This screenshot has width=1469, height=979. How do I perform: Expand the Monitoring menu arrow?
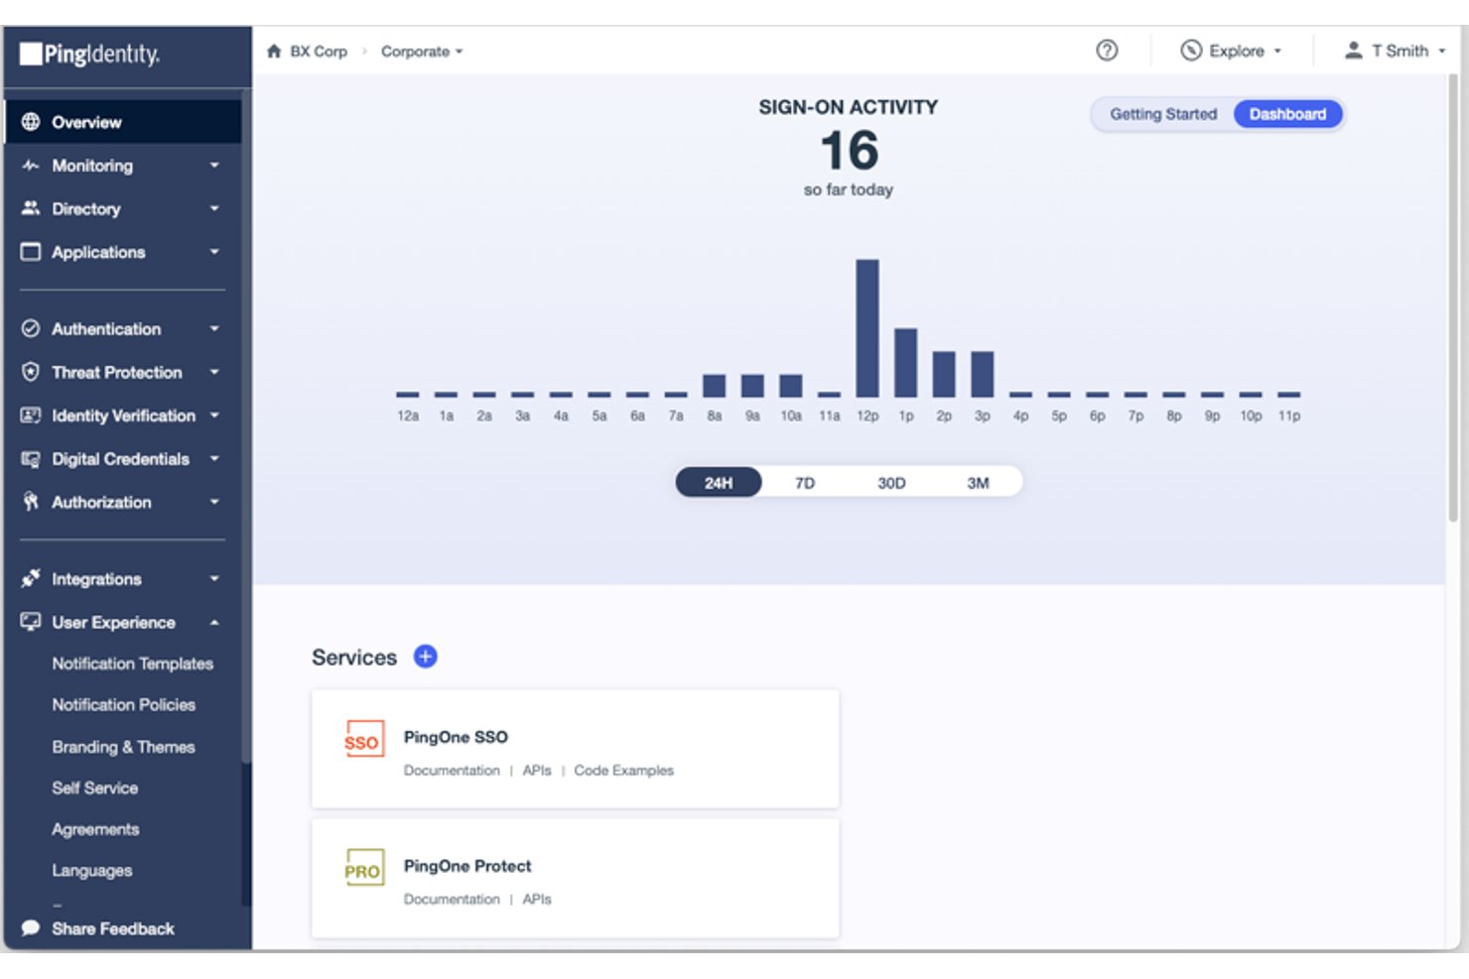(214, 166)
